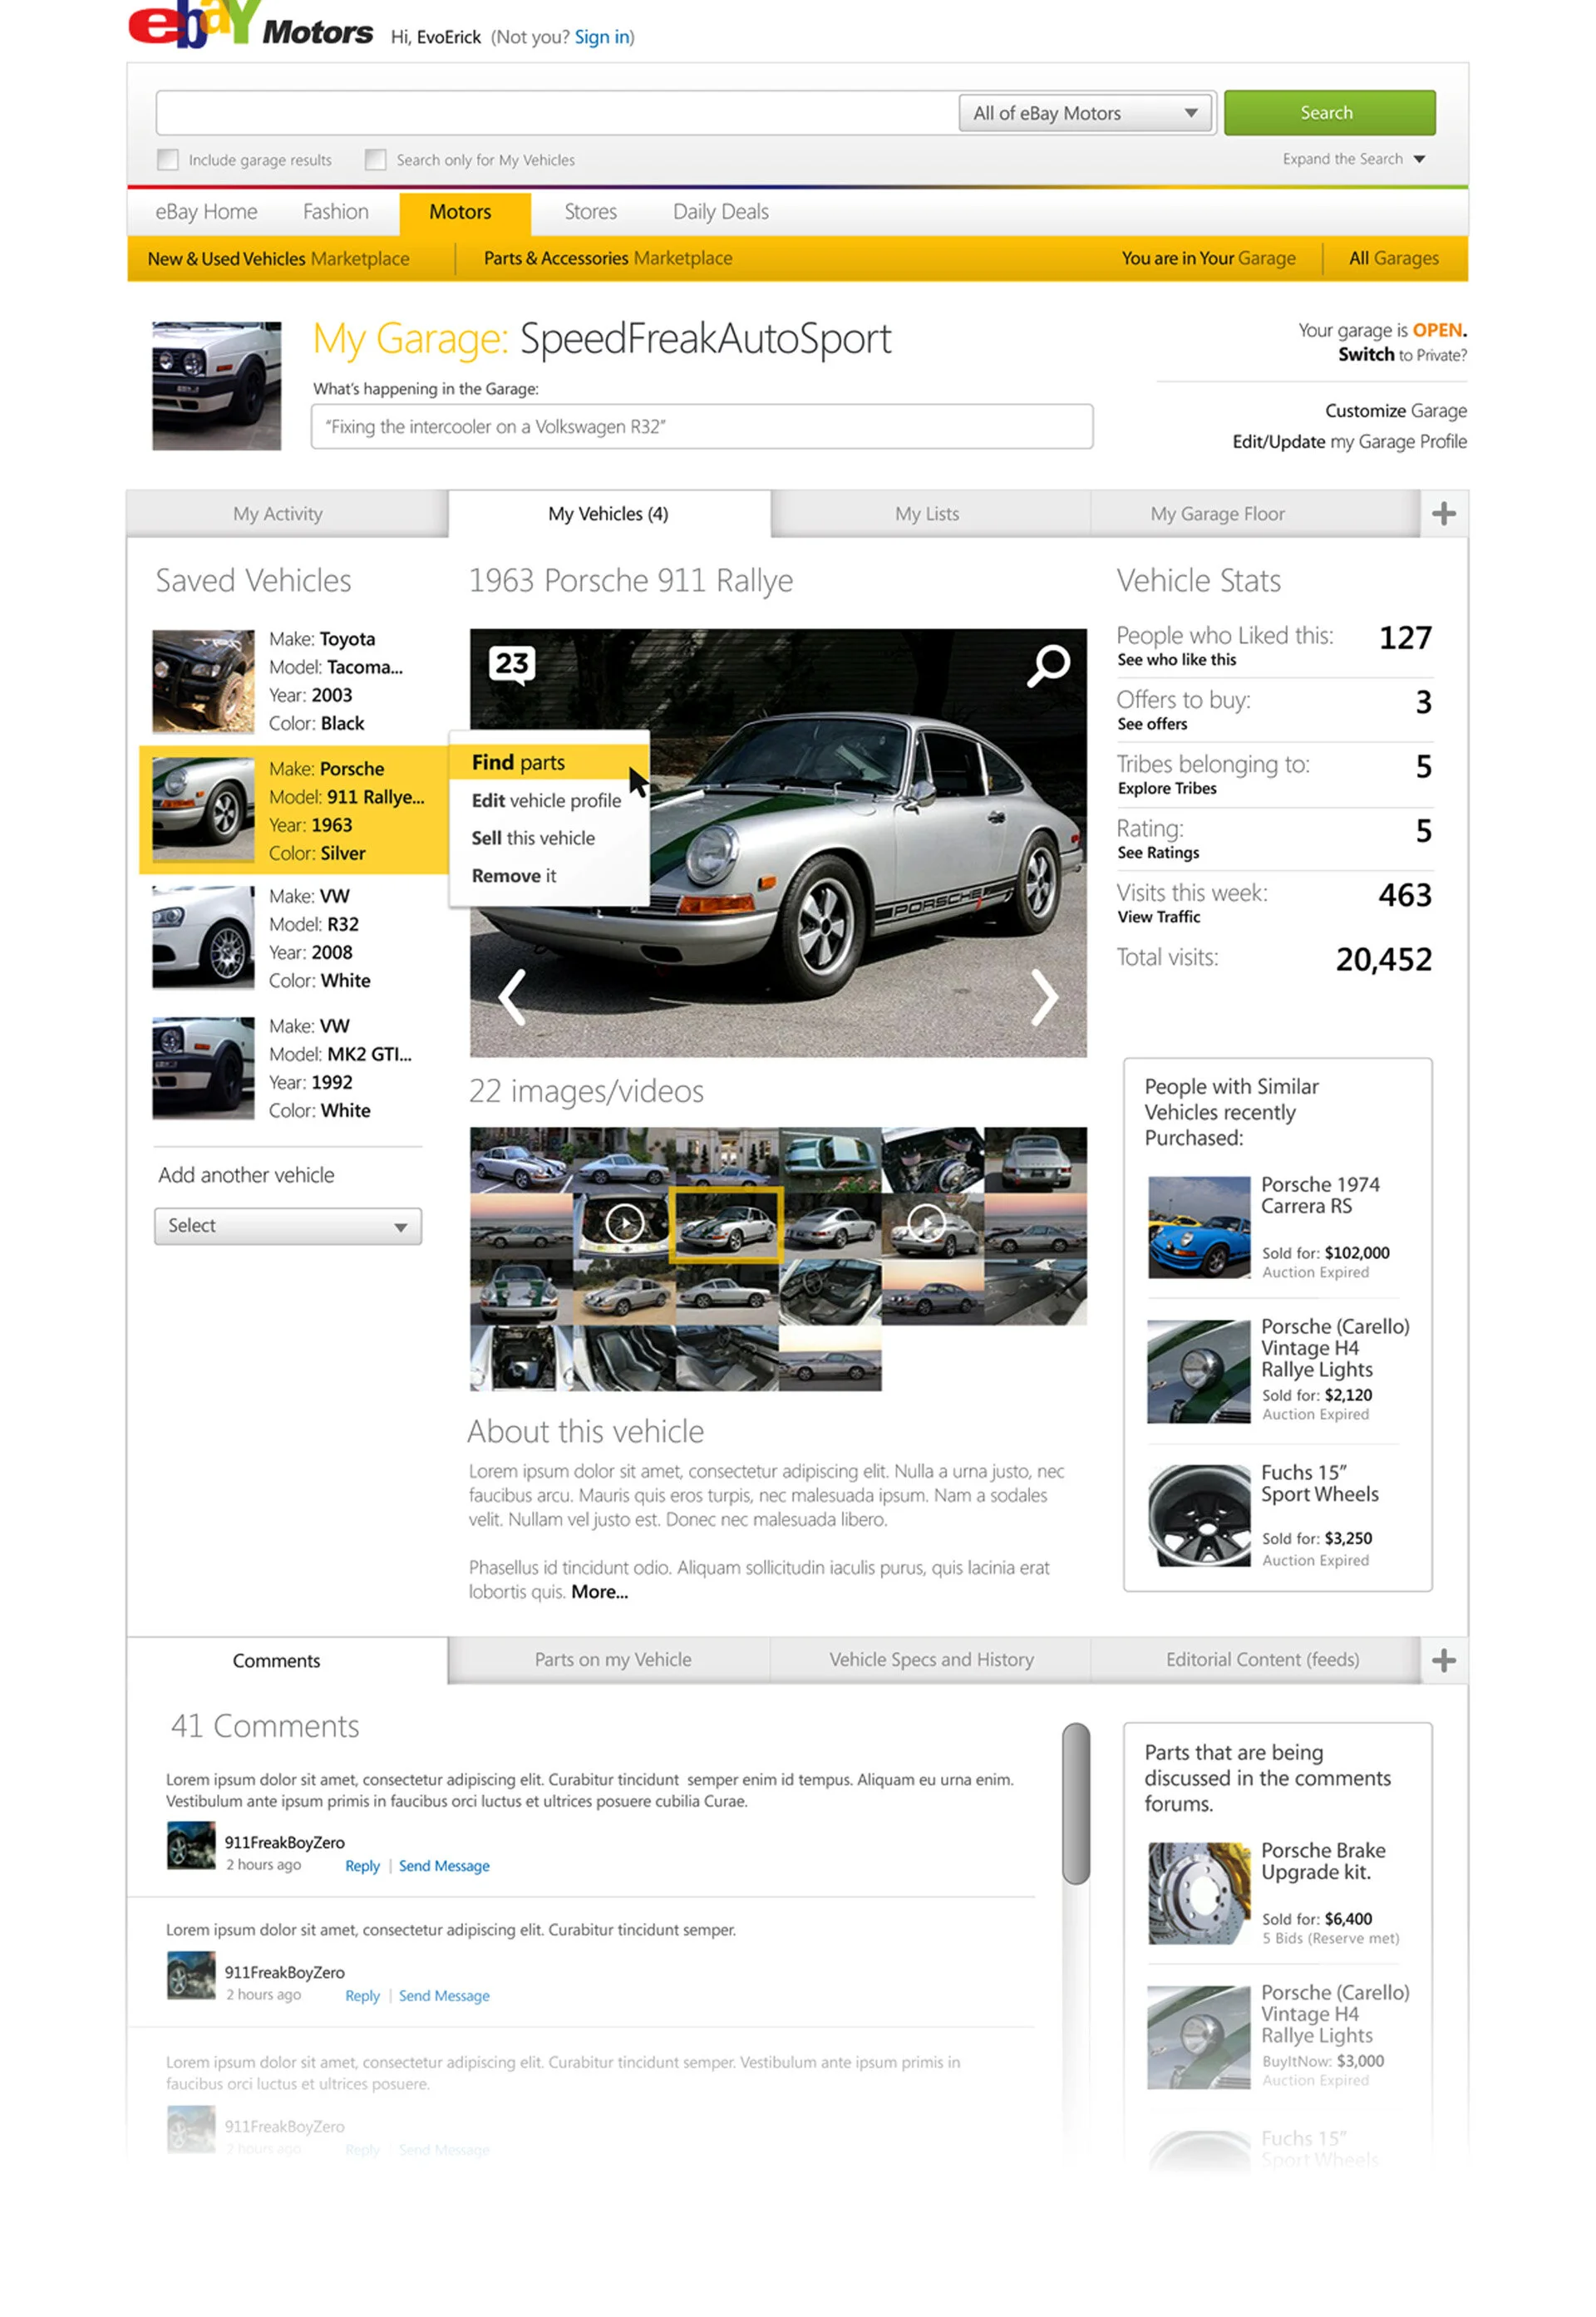Open the Add another vehicle Select dropdown

click(288, 1227)
